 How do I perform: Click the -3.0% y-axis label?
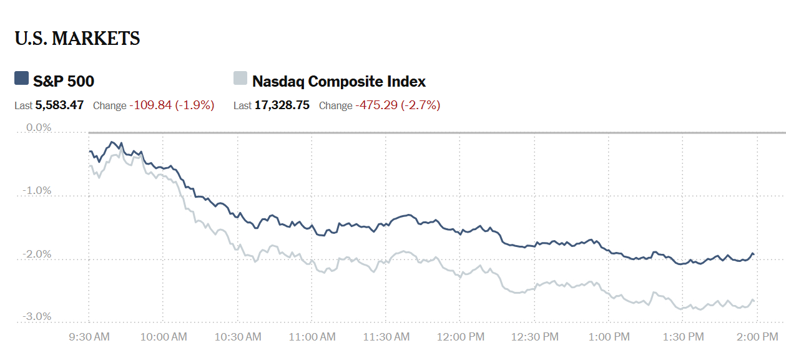[x=37, y=317]
